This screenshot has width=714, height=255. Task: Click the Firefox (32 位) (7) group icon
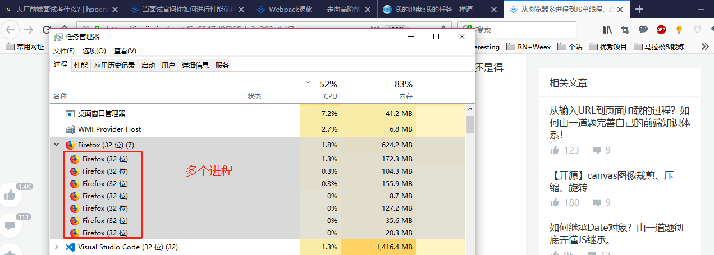(70, 145)
